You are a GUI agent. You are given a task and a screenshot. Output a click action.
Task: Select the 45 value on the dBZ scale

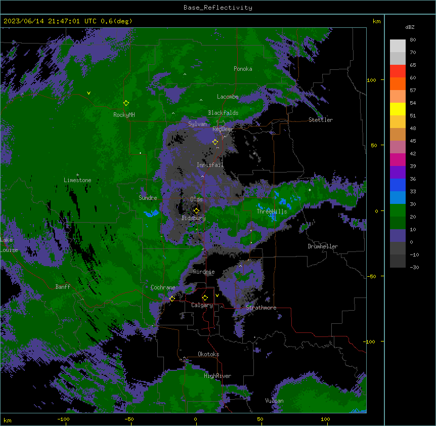(x=413, y=141)
